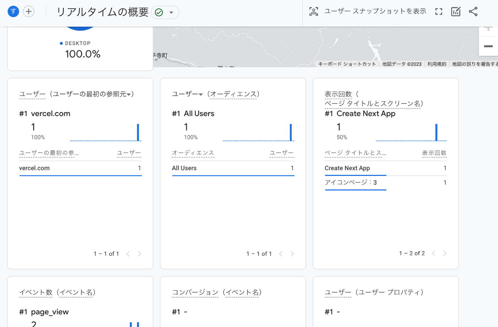Screen dimensions: 498x327
Task: Go to next page in vercel.com card
Action: tap(139, 254)
